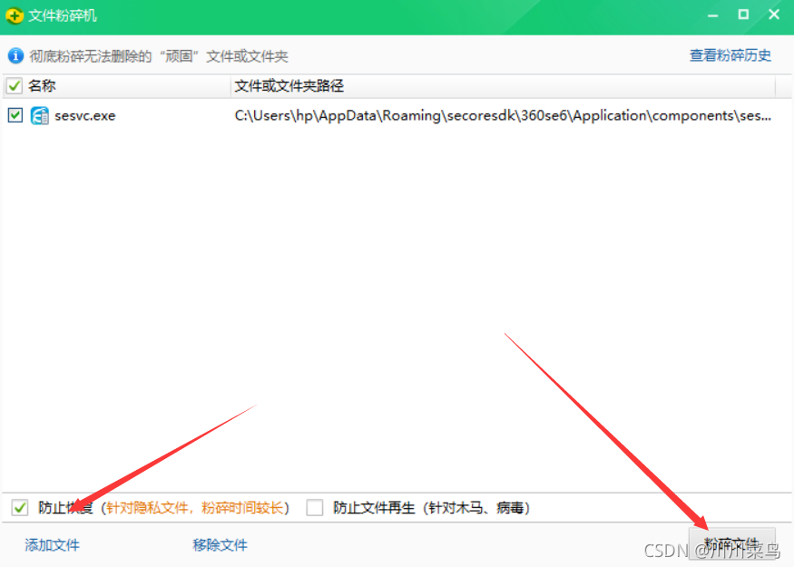Enable the 防止文件再生 checkbox
Image resolution: width=794 pixels, height=567 pixels.
pyautogui.click(x=315, y=507)
